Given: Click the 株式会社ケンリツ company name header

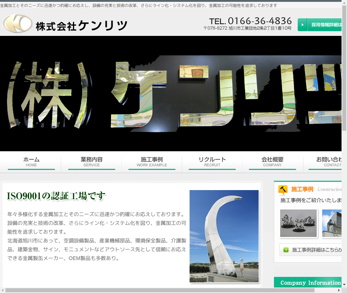Looking at the screenshot, I should pos(82,26).
